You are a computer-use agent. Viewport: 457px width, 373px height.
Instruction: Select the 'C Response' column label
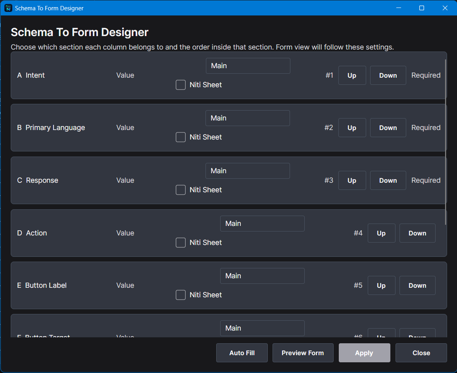pos(38,180)
